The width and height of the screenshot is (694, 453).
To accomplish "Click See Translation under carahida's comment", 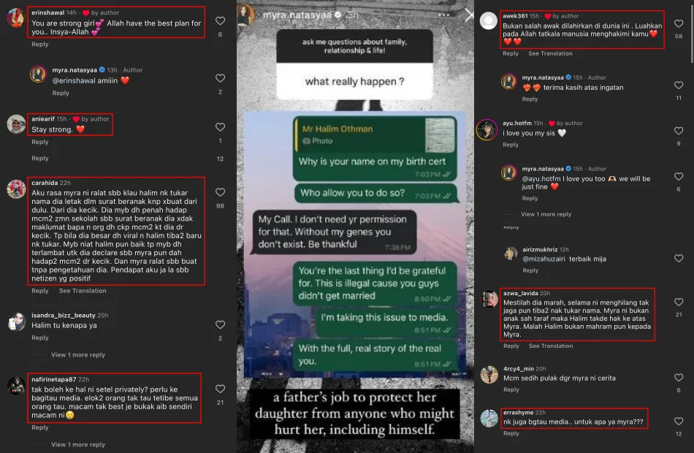I will 83,291.
